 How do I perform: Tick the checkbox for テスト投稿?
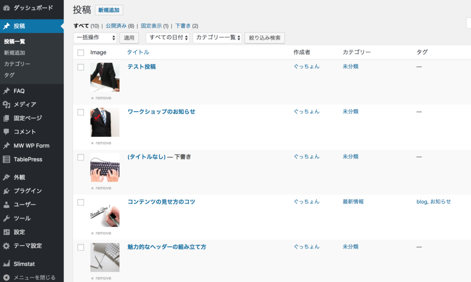pos(81,67)
